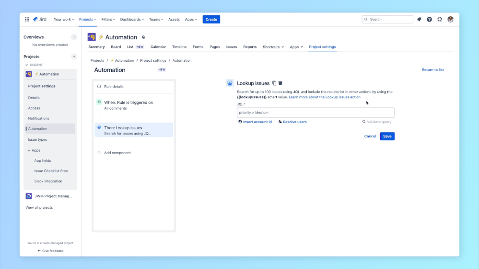Switch to the Board tab
The image size is (479, 269).
click(116, 47)
